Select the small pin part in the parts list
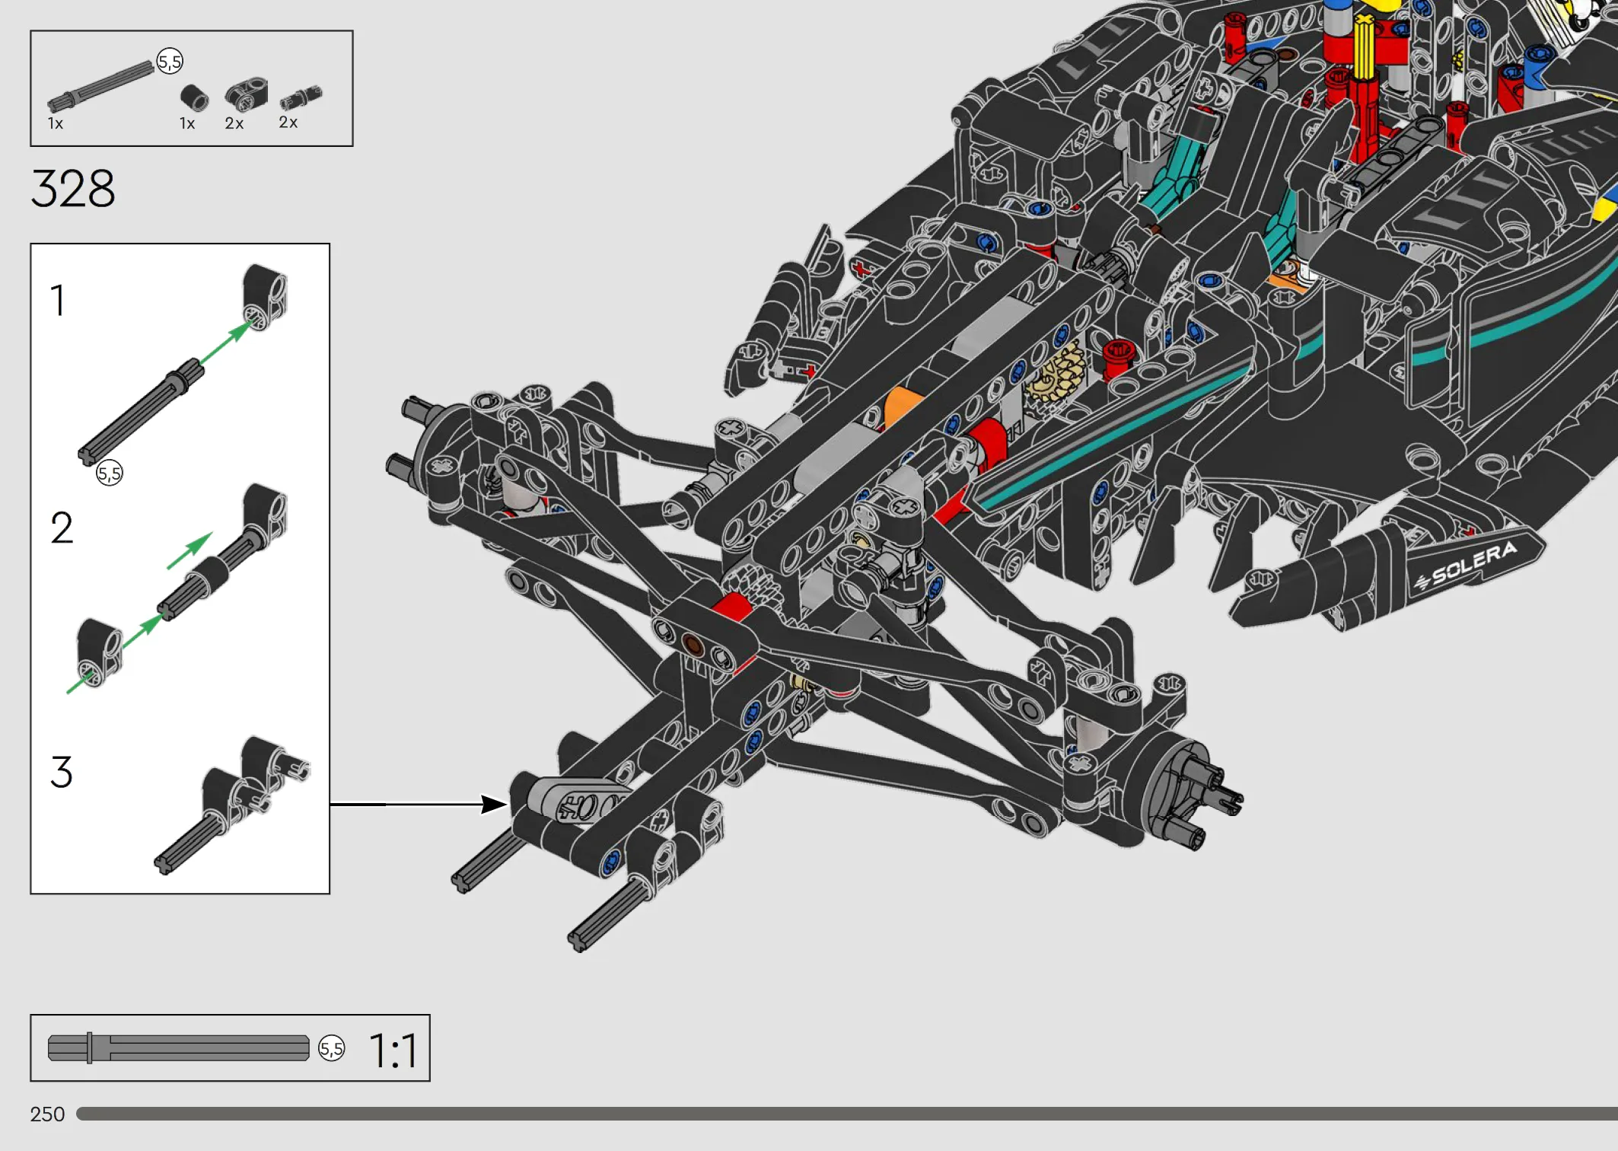This screenshot has width=1618, height=1151. [301, 97]
